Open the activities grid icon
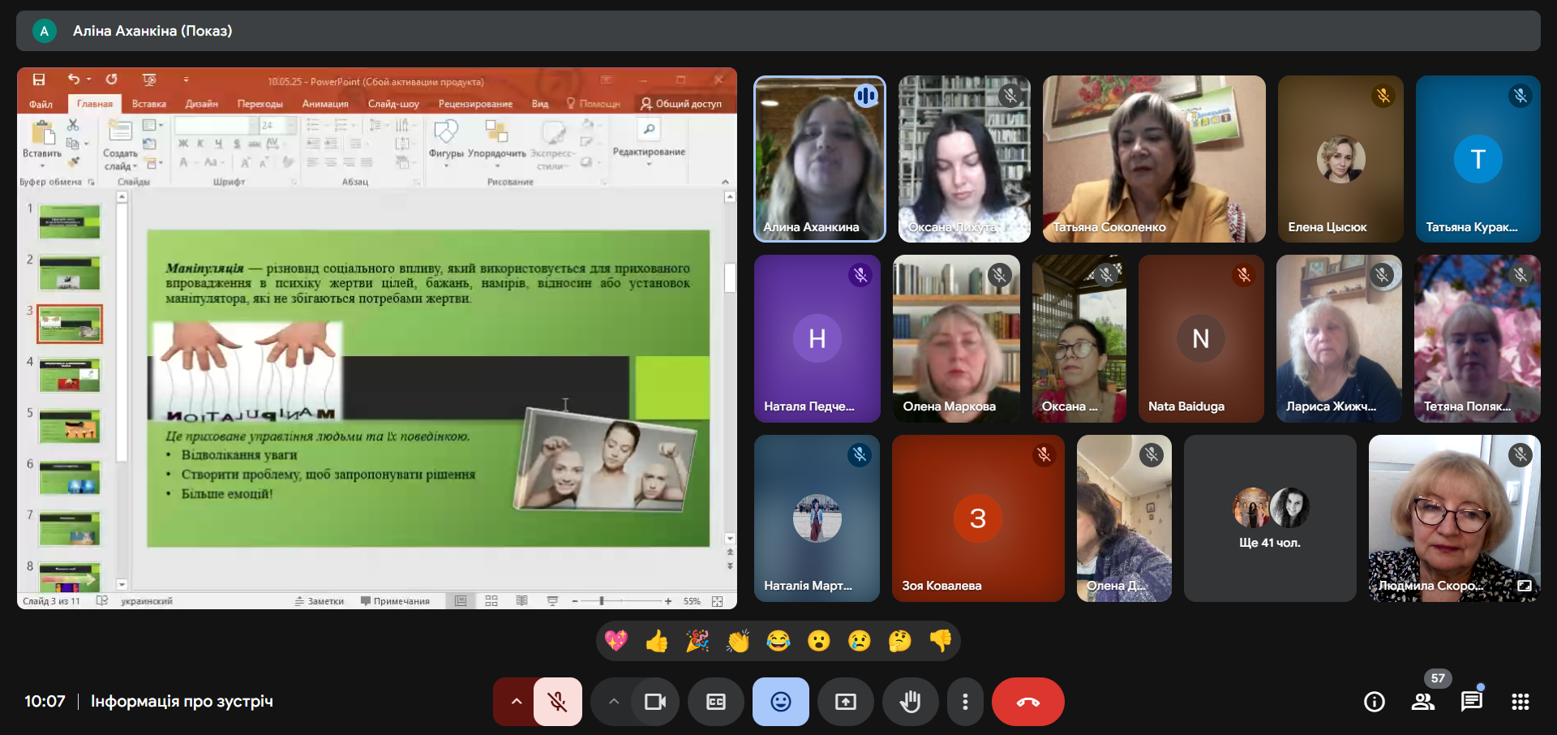Screen dimensions: 1557x735 click(x=1520, y=702)
